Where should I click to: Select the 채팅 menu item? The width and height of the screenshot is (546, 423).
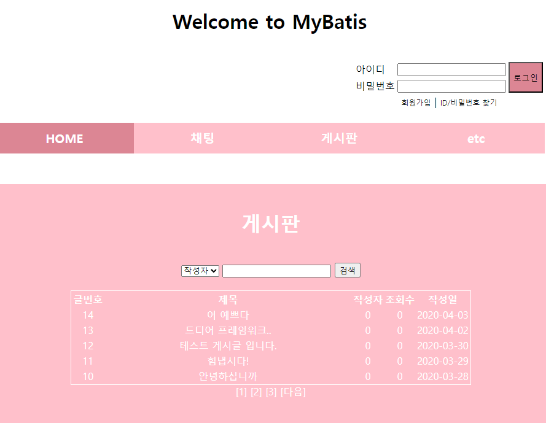click(202, 138)
